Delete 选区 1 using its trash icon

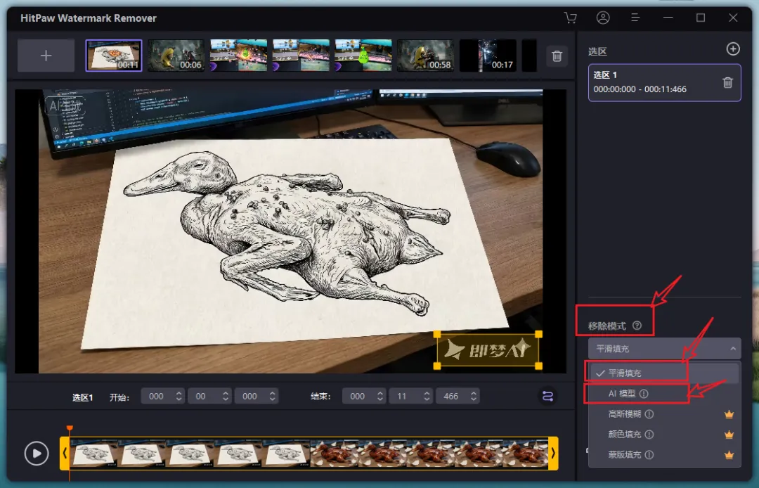pos(727,83)
